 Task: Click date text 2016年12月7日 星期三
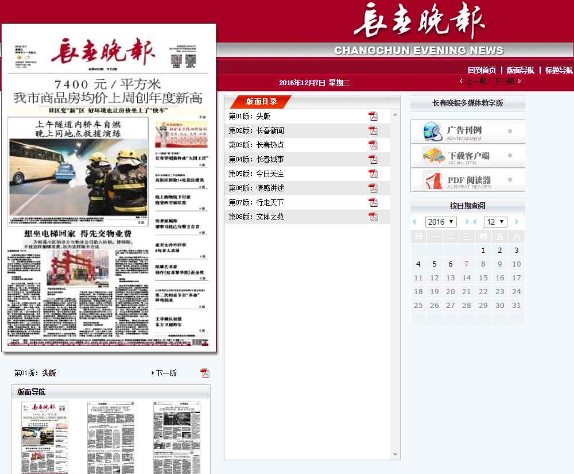coord(315,83)
